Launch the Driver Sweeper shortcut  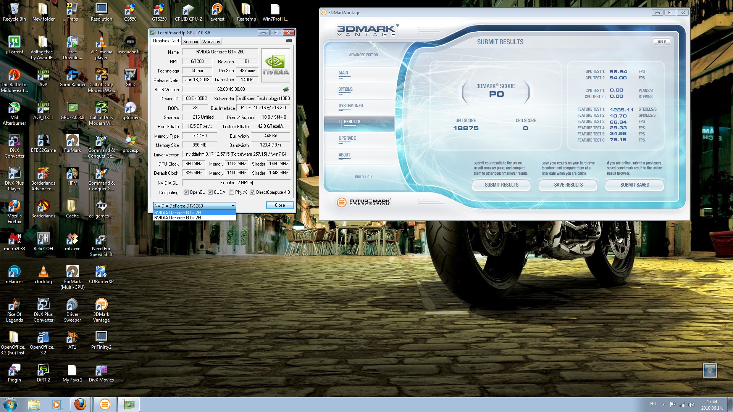point(72,310)
